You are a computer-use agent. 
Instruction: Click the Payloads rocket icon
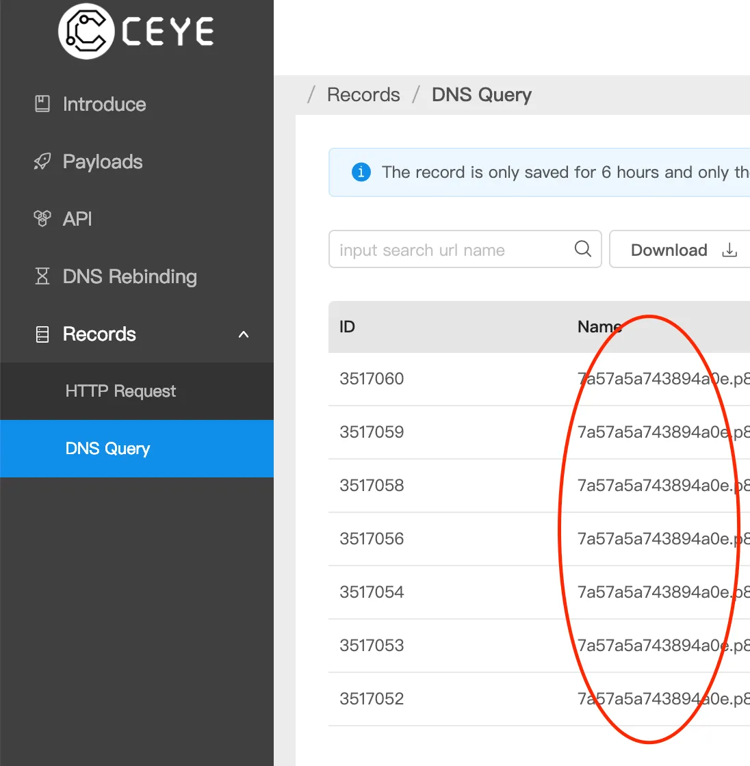point(42,161)
